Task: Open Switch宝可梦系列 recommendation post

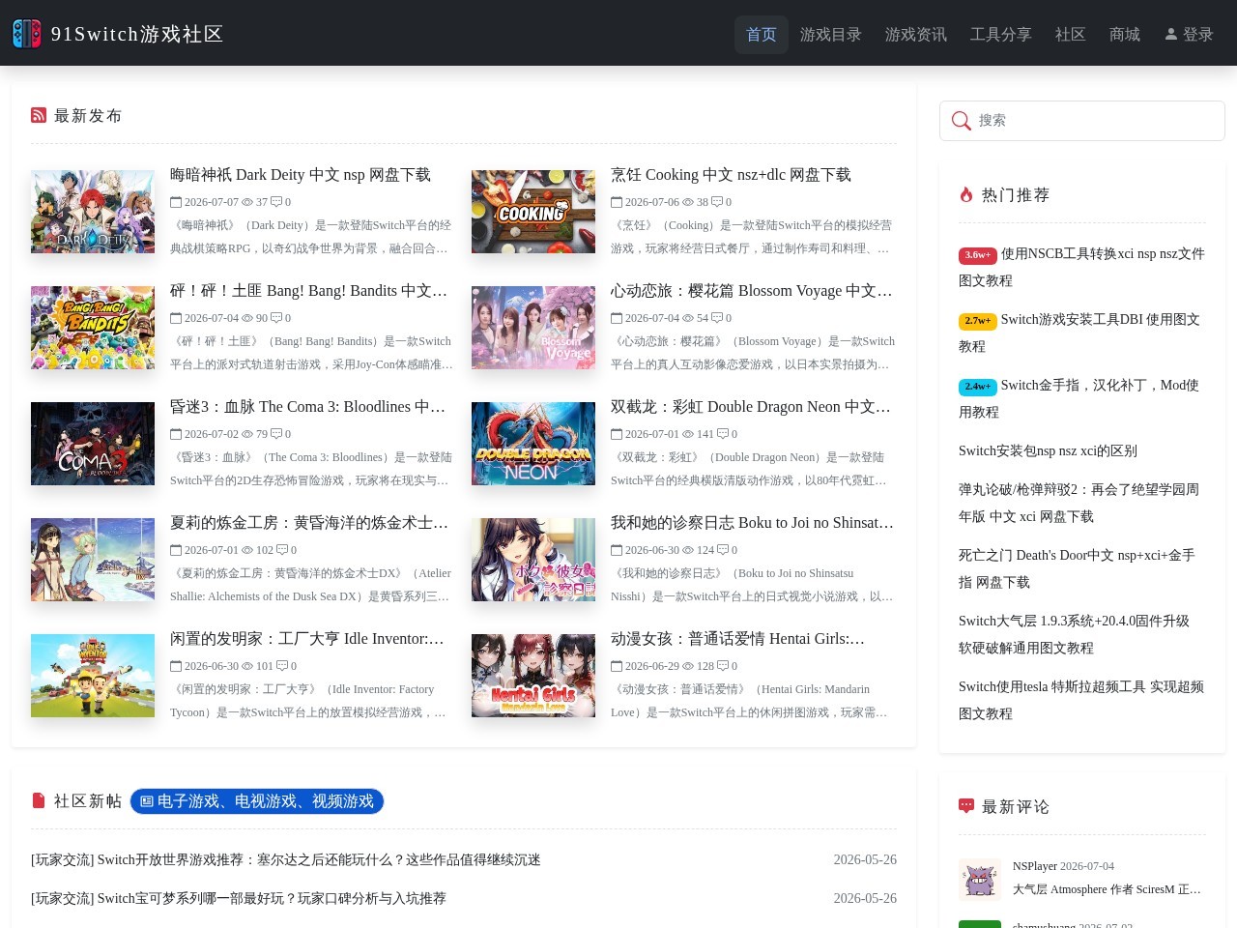Action: pos(239,898)
